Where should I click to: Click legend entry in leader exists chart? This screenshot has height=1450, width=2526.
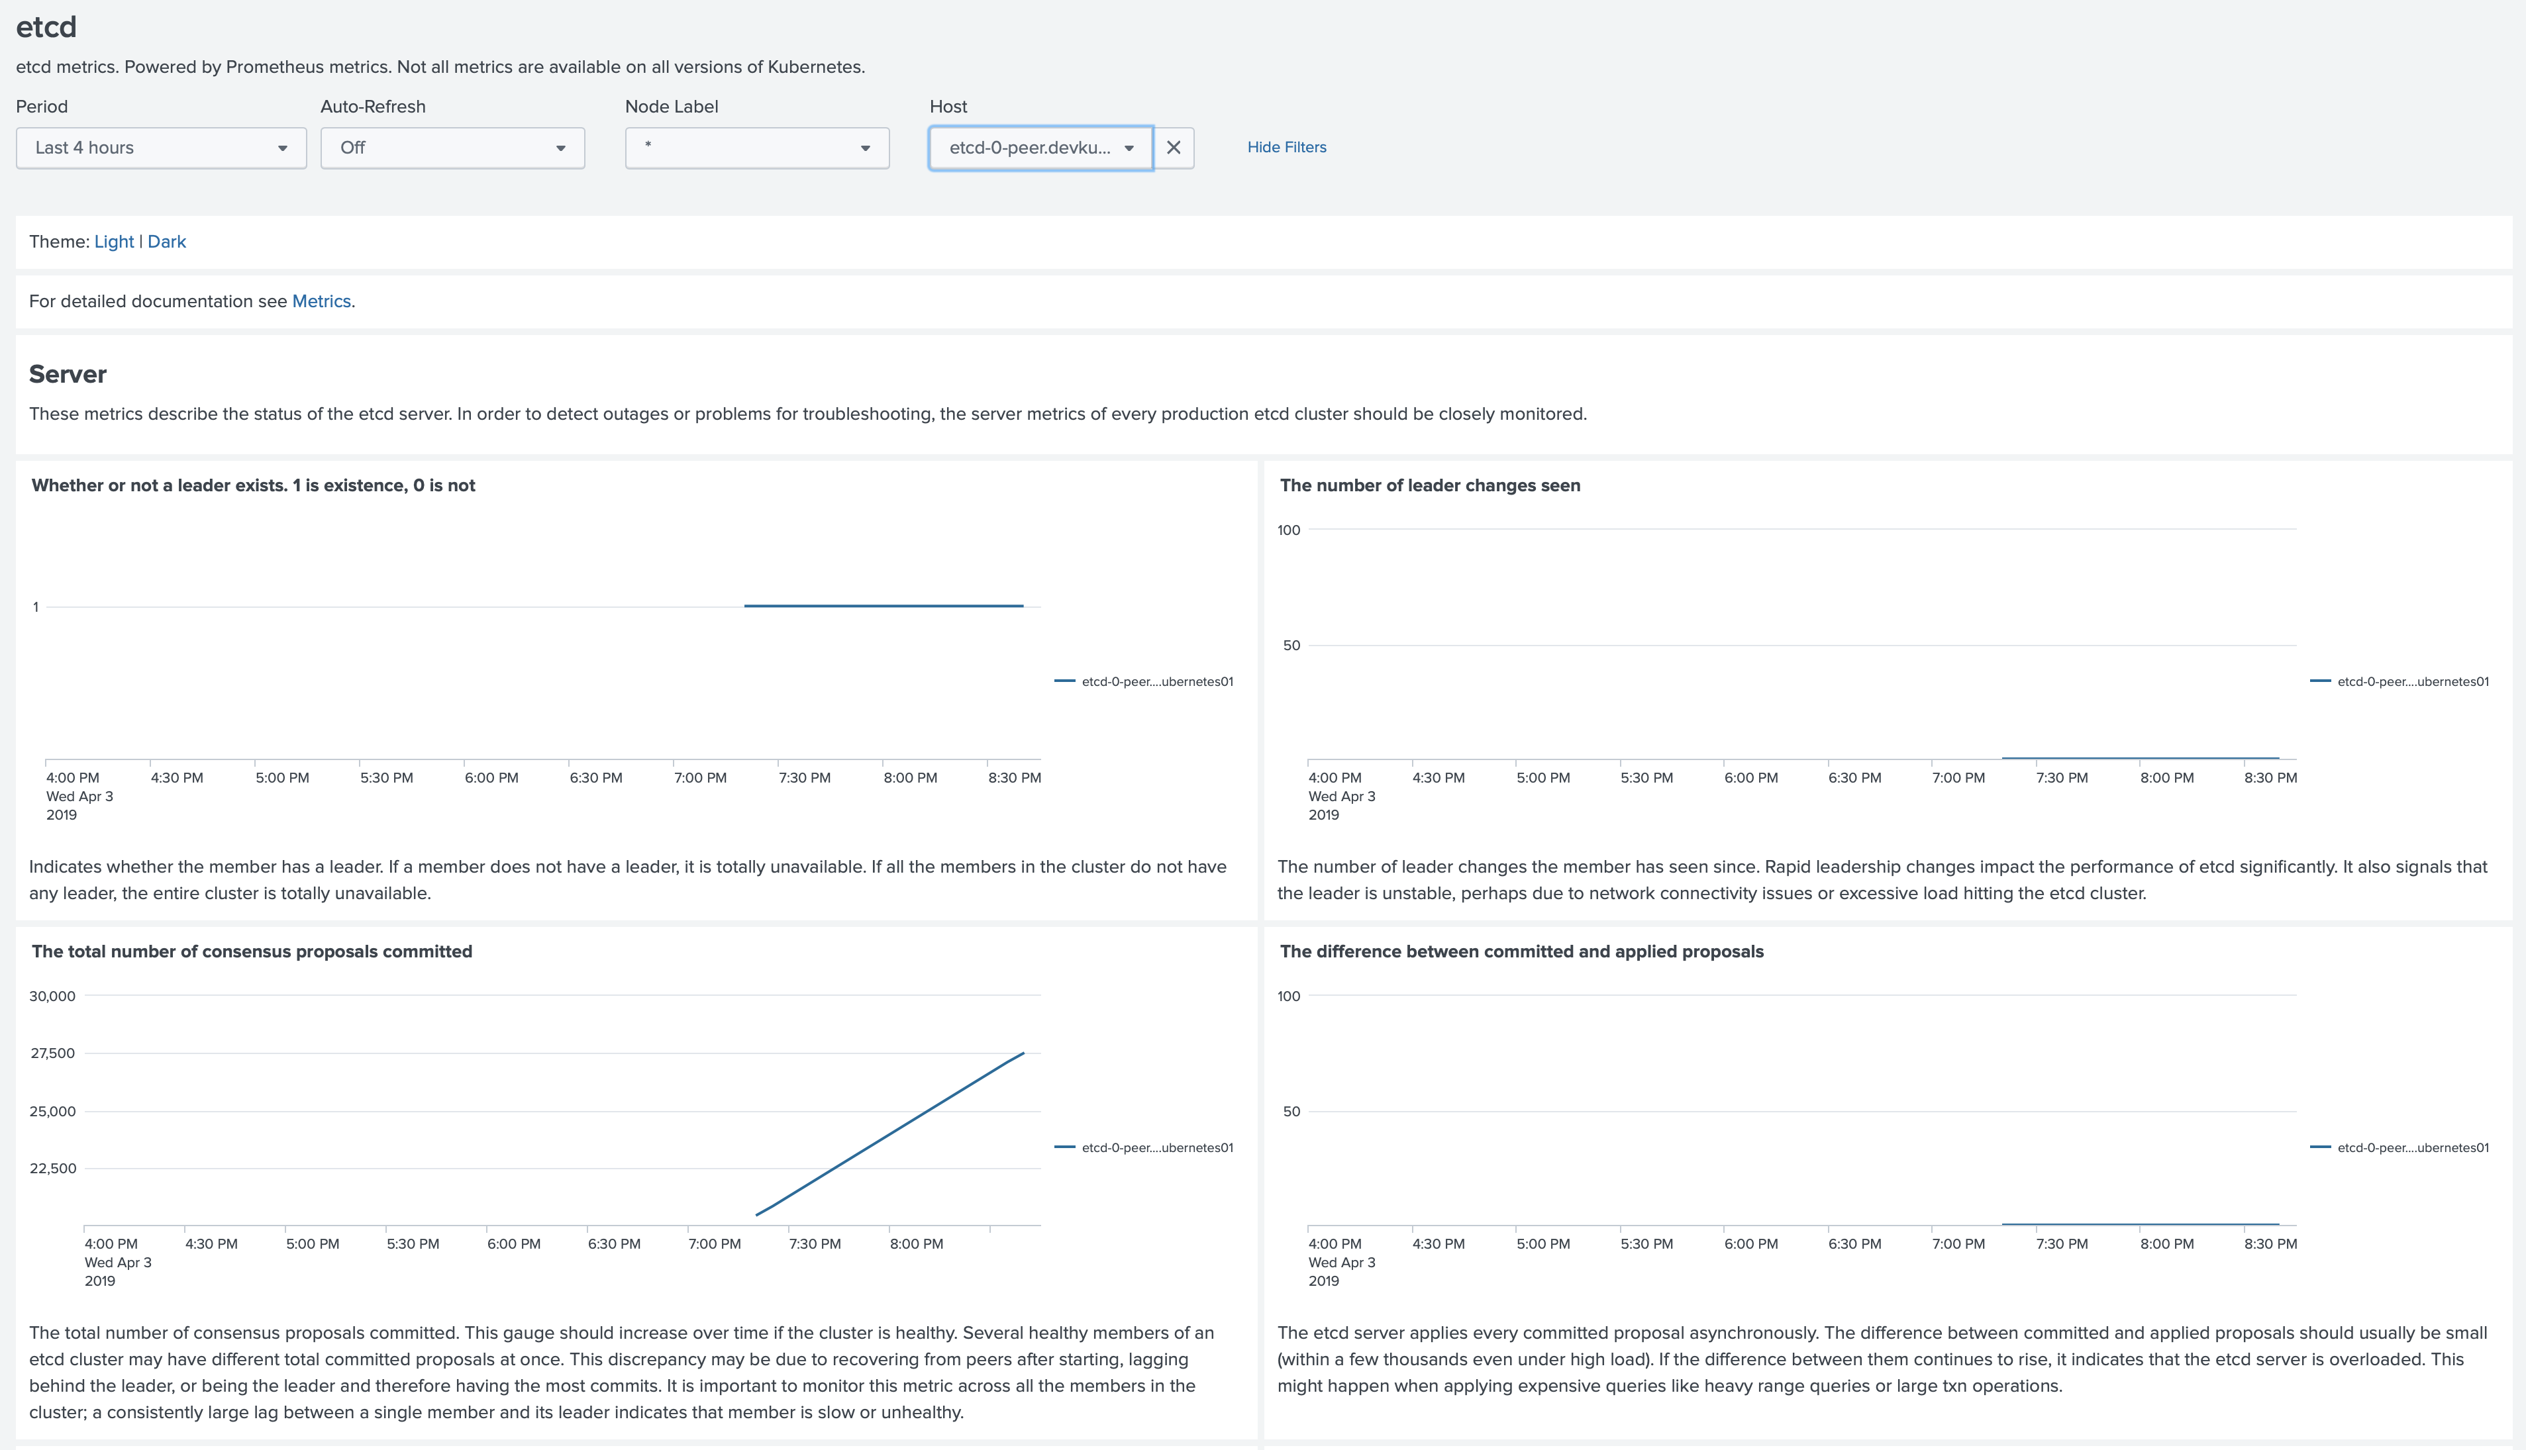(x=1144, y=681)
